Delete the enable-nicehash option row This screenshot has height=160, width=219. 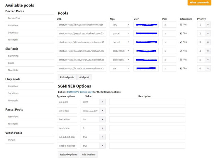click(103, 146)
